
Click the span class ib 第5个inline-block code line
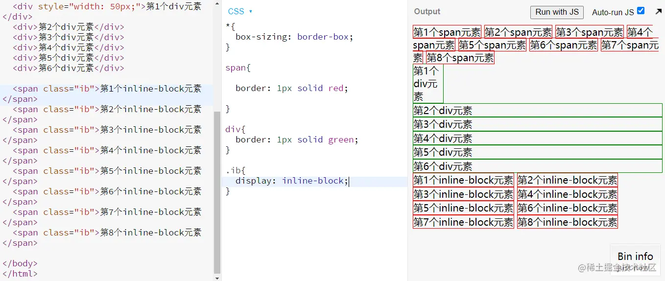pos(107,171)
